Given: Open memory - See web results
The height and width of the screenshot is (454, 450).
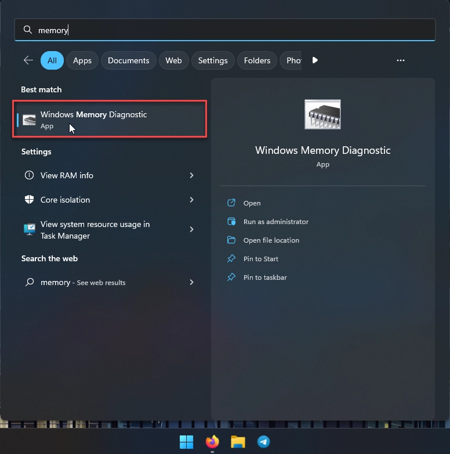Looking at the screenshot, I should tap(110, 282).
